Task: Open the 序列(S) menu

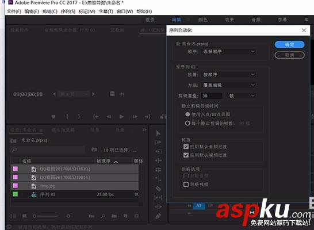Action: pos(68,11)
